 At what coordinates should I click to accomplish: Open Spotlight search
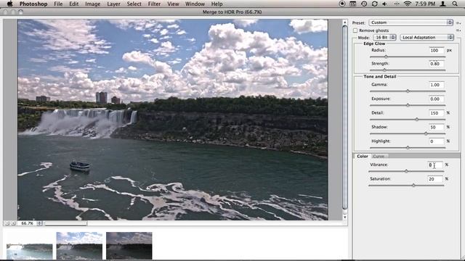point(455,4)
